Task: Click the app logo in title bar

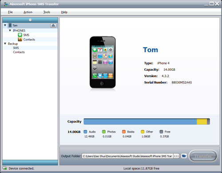Action: pyautogui.click(x=6, y=4)
